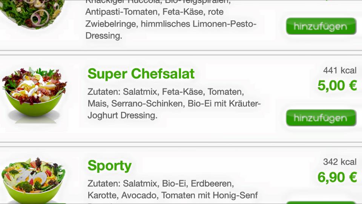Click the 'Antipasti-Tomaten' ingredient text
362x204 pixels.
pyautogui.click(x=121, y=12)
